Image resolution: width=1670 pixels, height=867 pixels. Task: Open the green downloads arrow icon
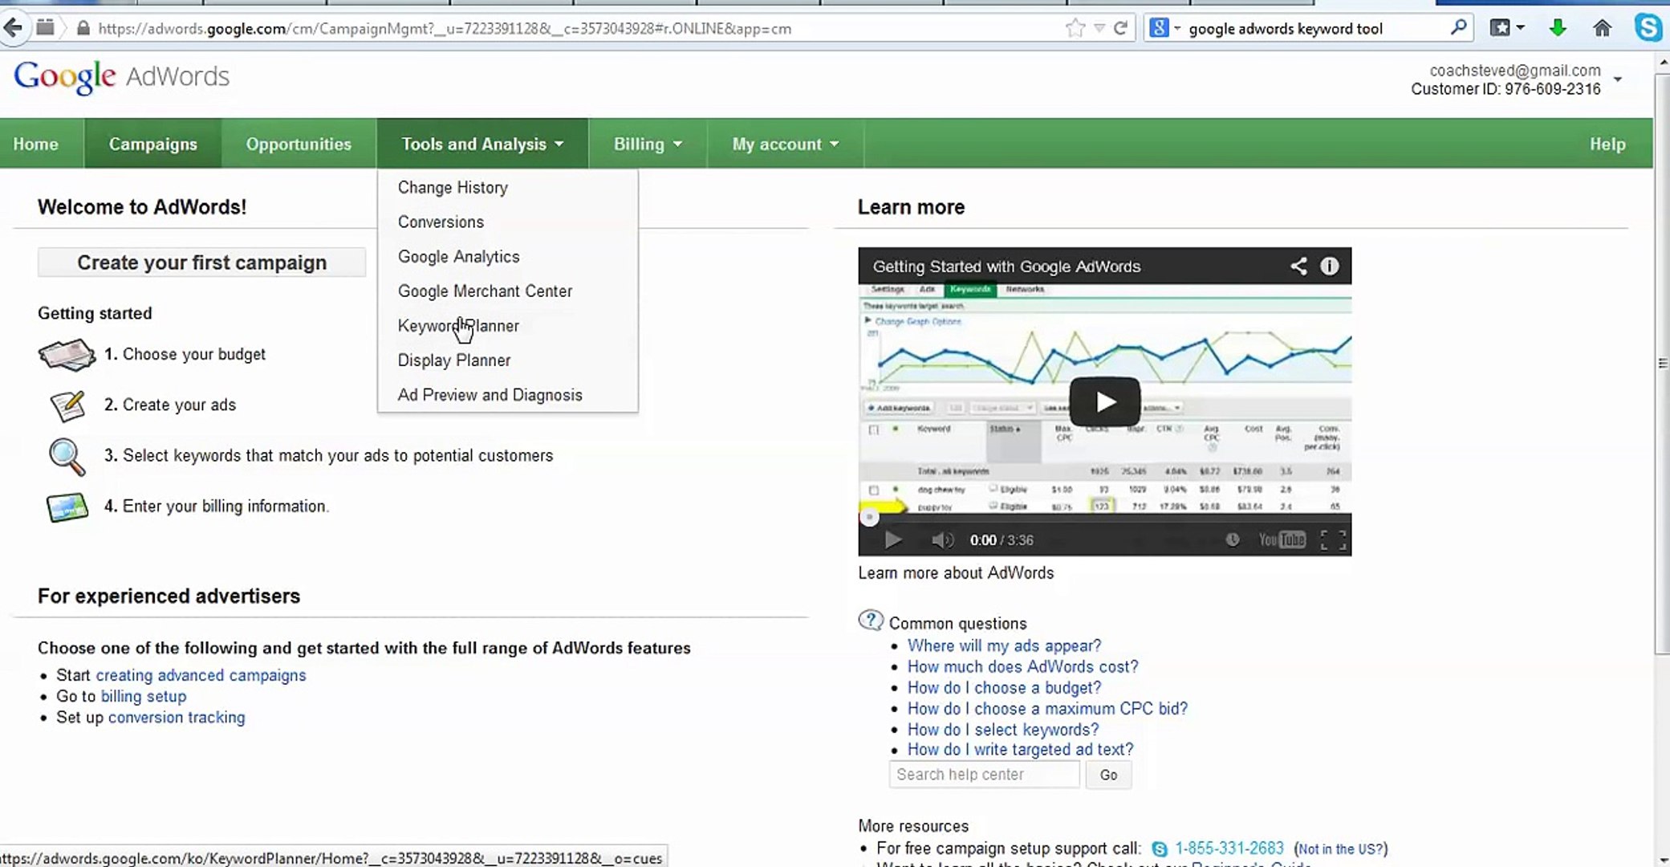[1558, 29]
